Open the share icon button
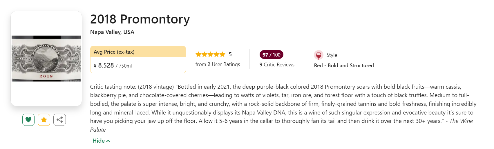494x149 pixels. coord(59,120)
